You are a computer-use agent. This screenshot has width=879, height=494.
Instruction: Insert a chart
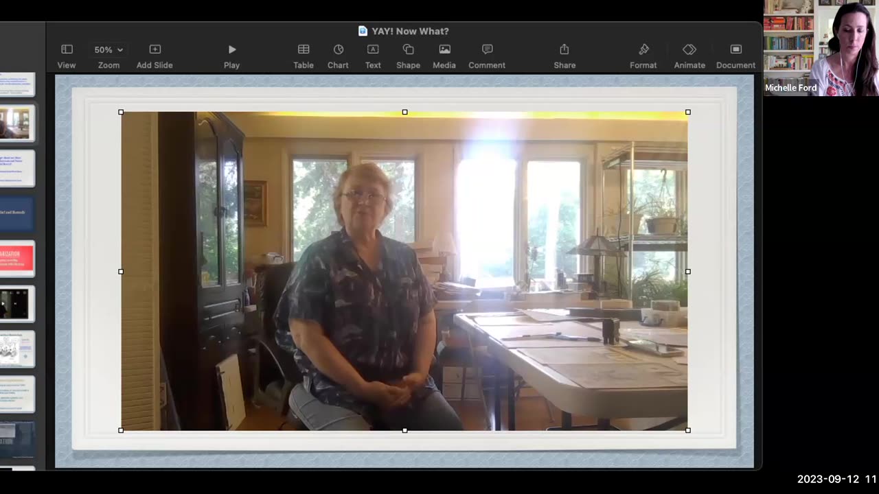pyautogui.click(x=338, y=56)
